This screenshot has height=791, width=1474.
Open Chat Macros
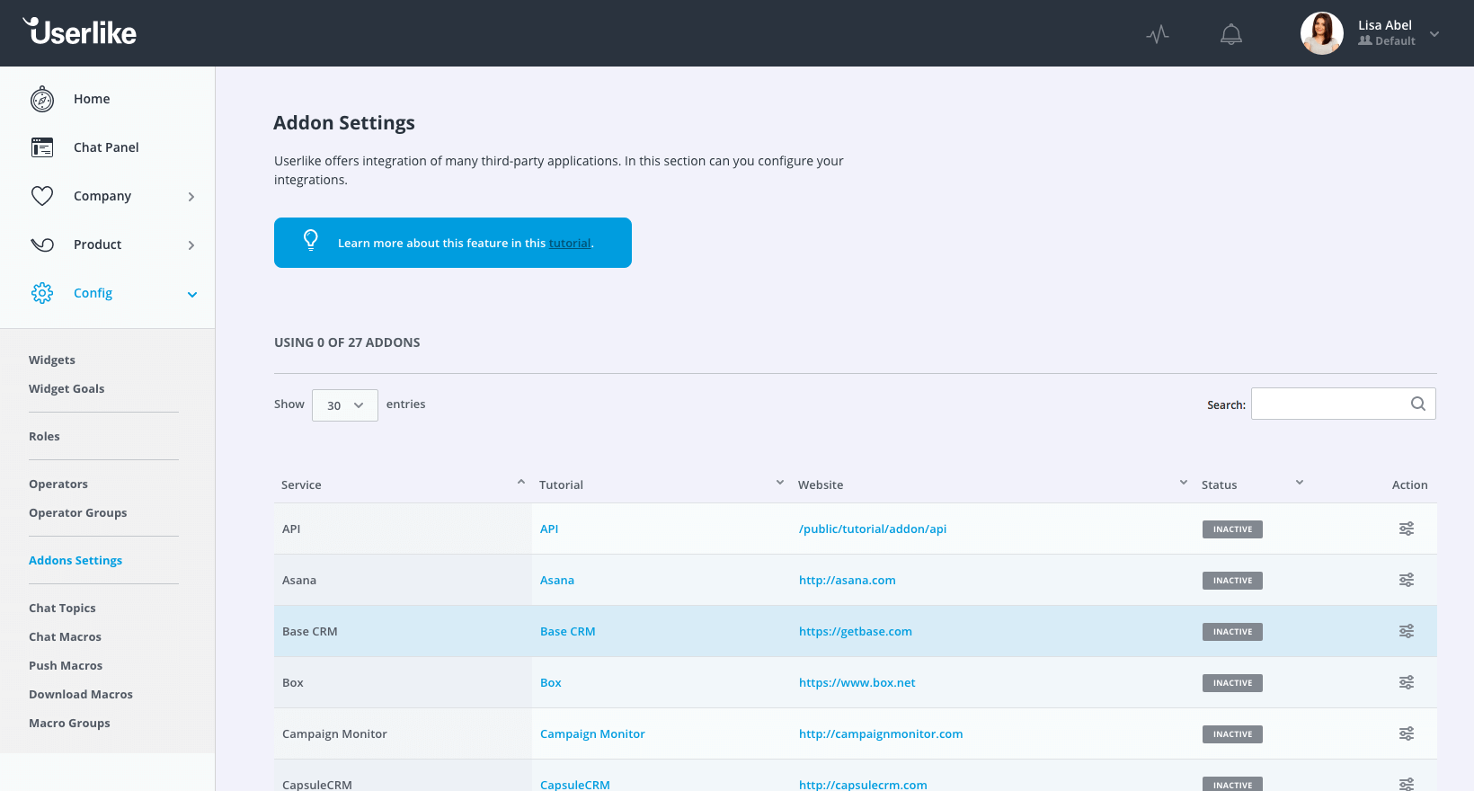pos(65,636)
